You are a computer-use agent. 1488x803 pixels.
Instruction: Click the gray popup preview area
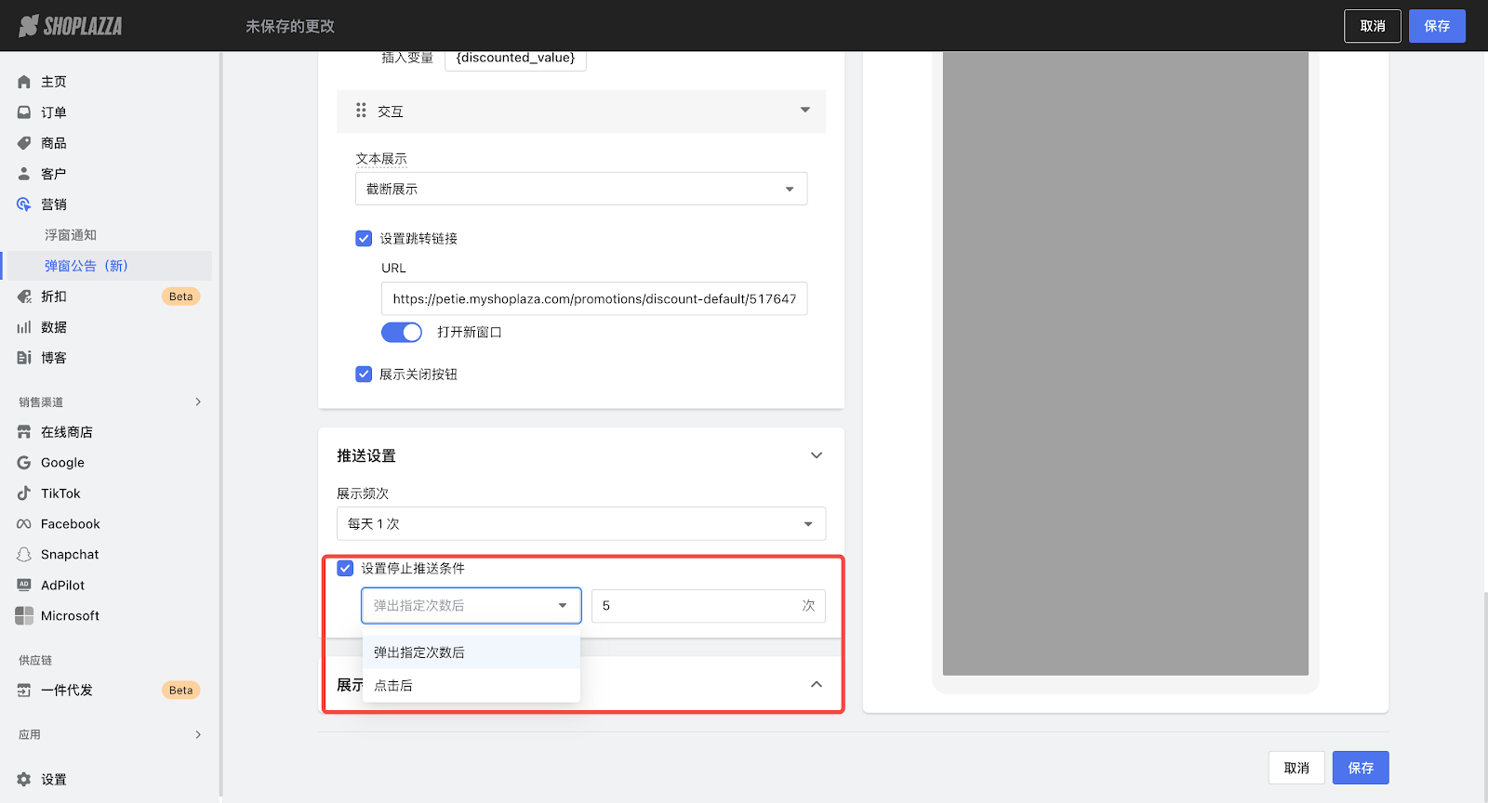coord(1125,363)
